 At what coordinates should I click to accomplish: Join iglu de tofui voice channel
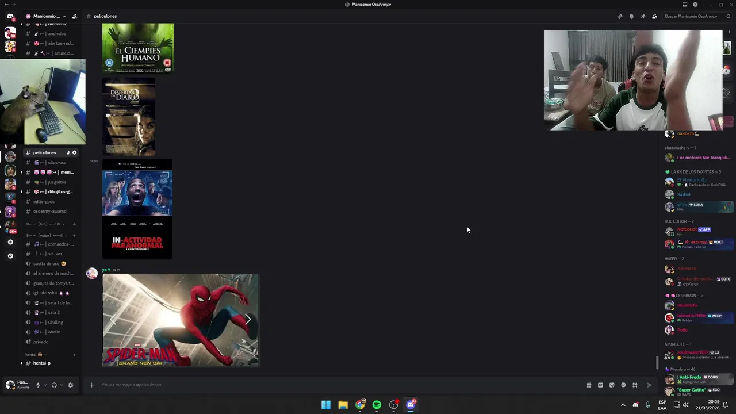(x=51, y=293)
